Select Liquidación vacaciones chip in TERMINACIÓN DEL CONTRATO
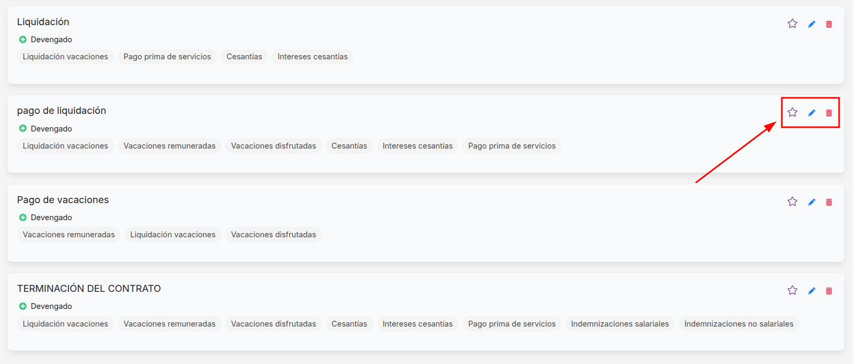Viewport: 853px width, 364px height. click(65, 324)
